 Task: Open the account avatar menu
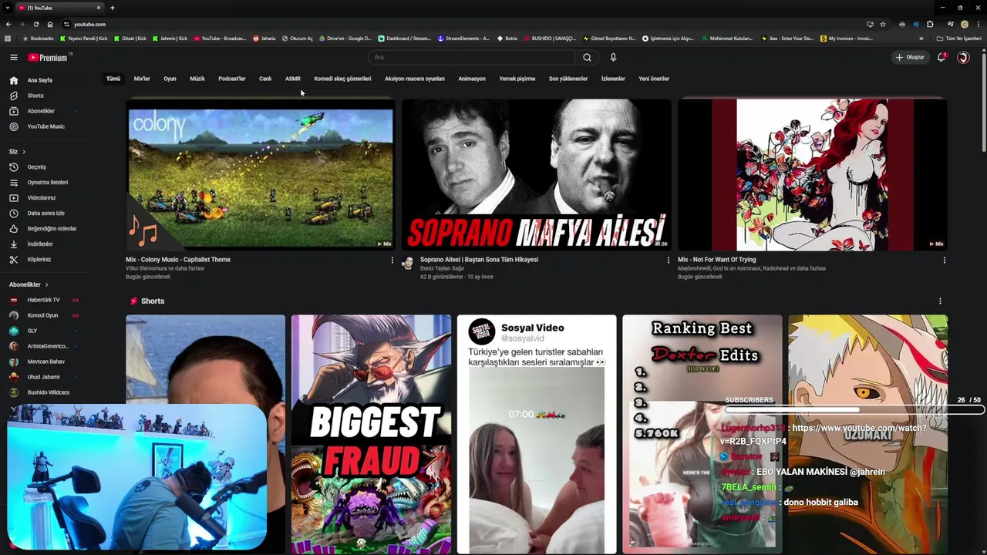[x=963, y=57]
